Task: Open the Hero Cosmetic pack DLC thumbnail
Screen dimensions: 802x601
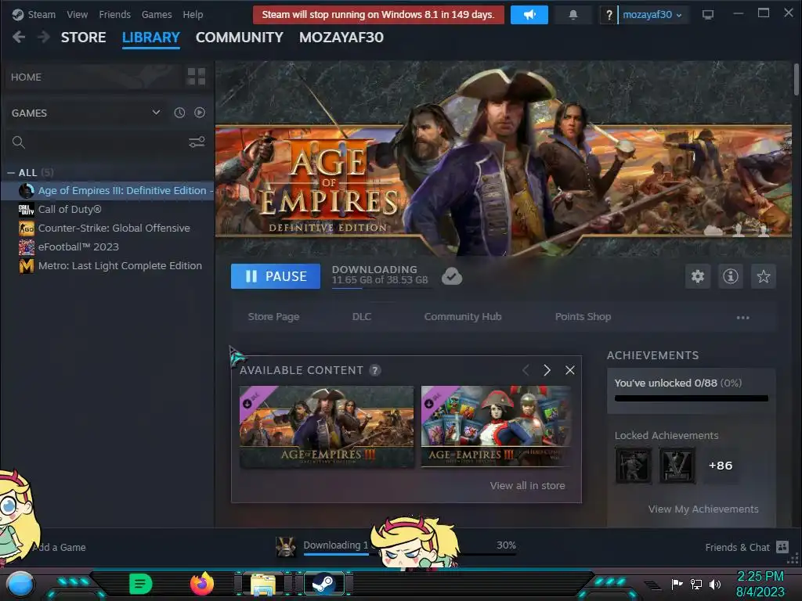Action: 496,426
